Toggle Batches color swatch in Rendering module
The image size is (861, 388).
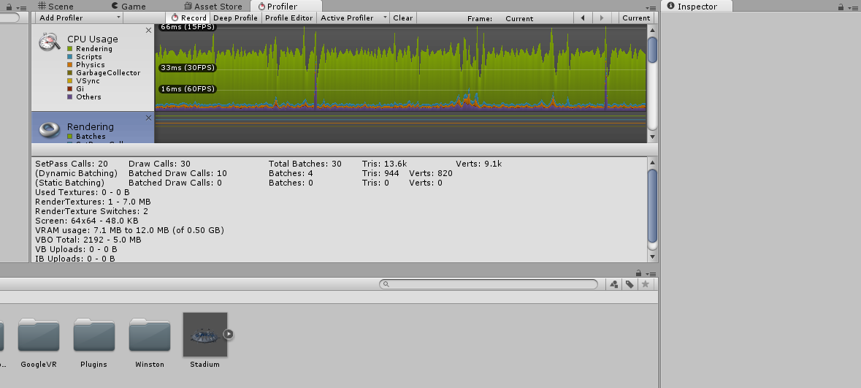click(x=69, y=137)
